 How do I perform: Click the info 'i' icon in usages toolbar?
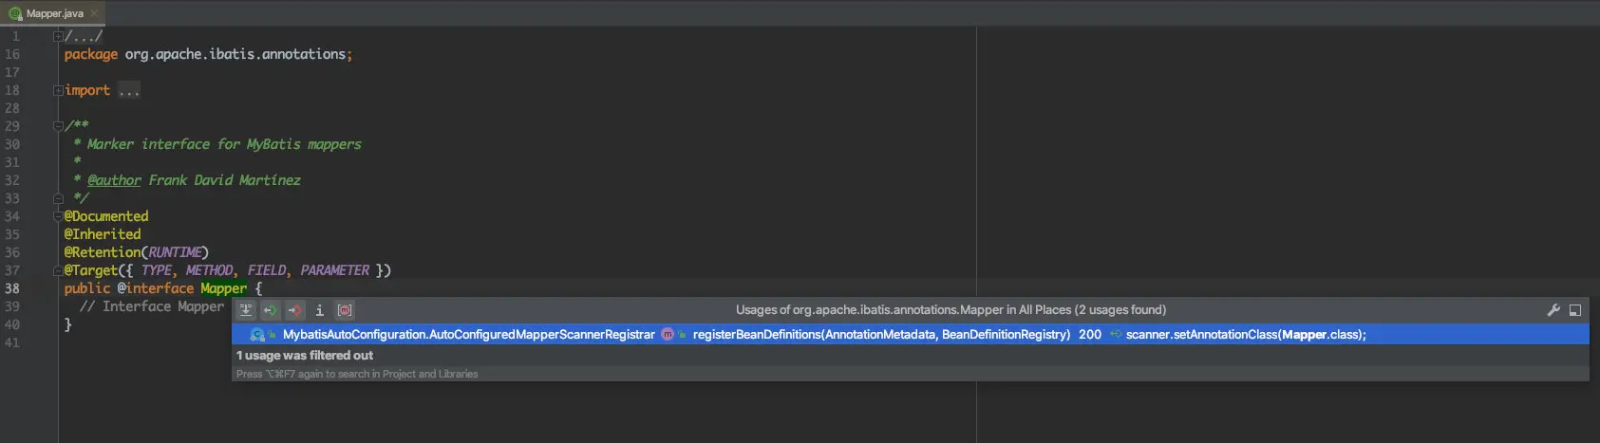click(320, 310)
